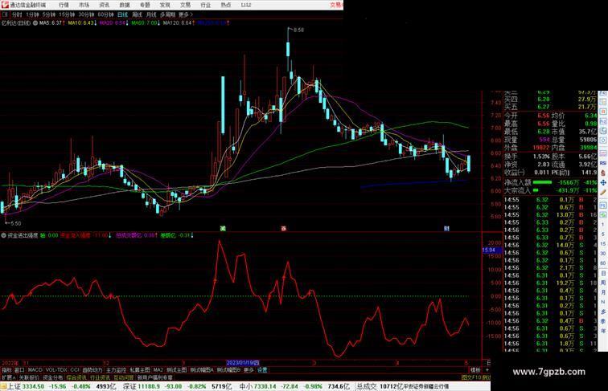Screen dimensions: 608x391
Task: Switch to the 分时 period tab
Action: 17,14
